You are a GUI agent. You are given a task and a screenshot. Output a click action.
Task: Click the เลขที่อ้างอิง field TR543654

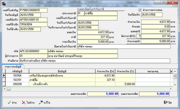33,25
